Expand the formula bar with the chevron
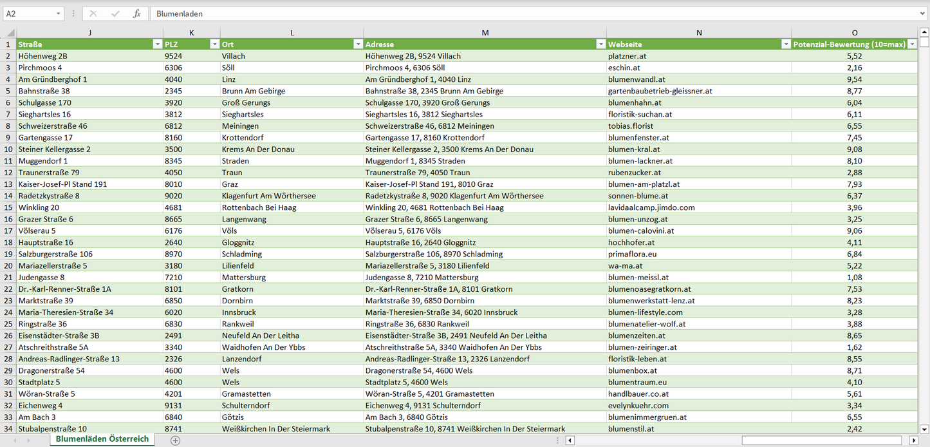 click(x=923, y=14)
